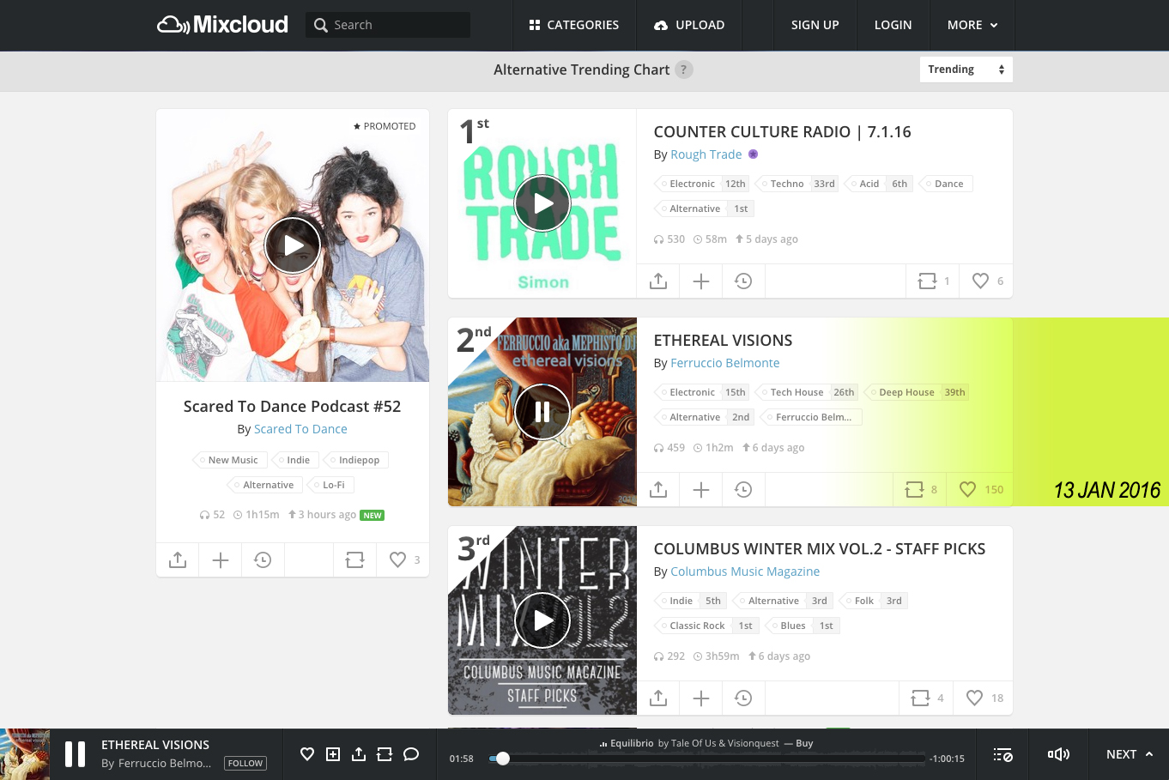1169x780 pixels.
Task: Click the Tech House tag
Action: pos(807,392)
